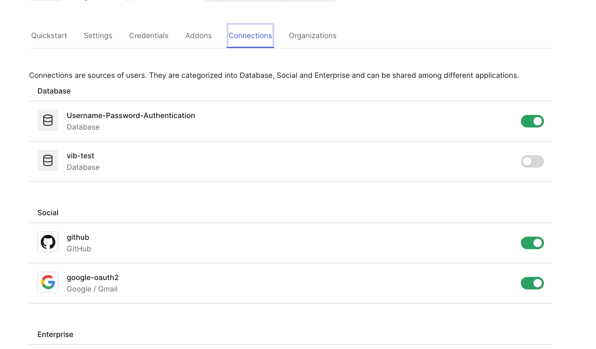Open the github connection name

[x=78, y=237]
